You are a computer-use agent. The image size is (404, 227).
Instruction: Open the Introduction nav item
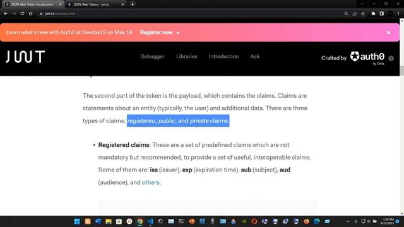[223, 56]
